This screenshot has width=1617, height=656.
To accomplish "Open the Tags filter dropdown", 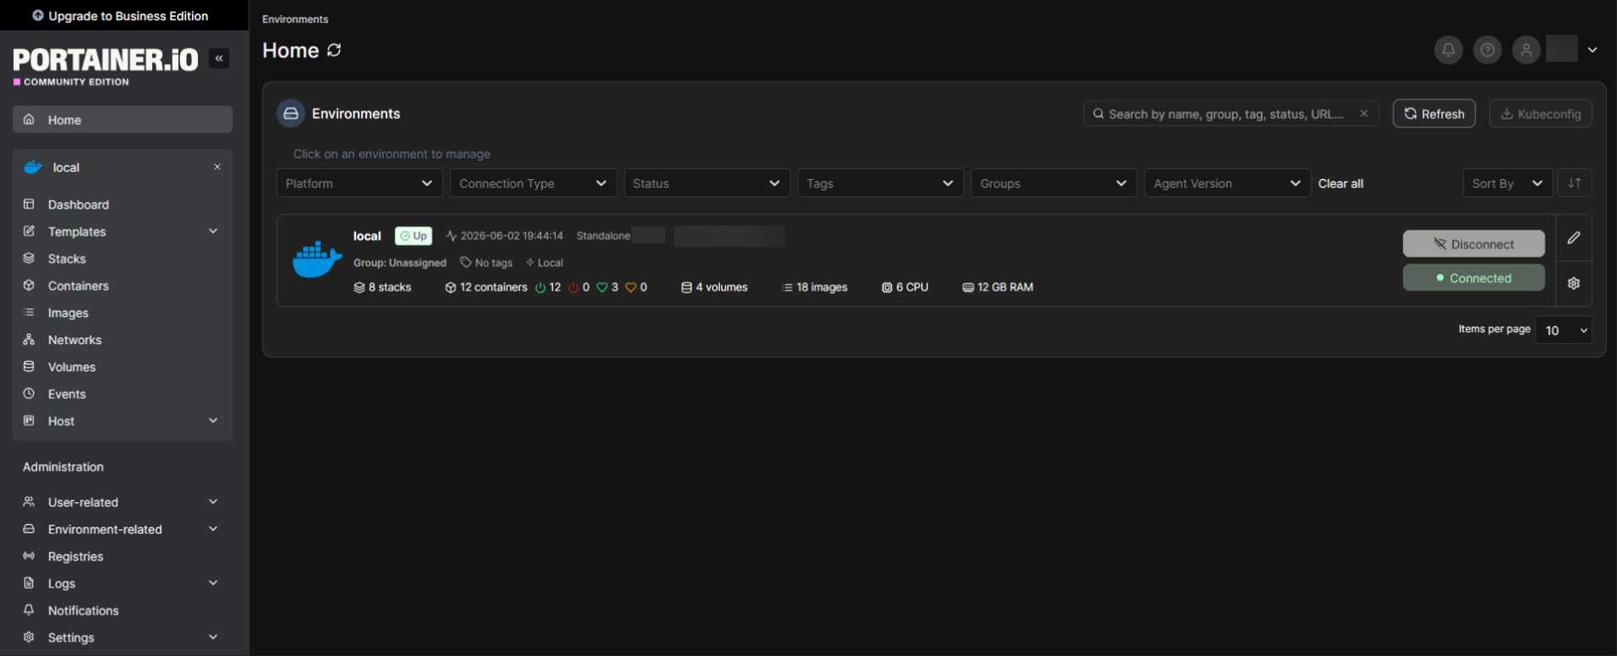I will coord(880,183).
